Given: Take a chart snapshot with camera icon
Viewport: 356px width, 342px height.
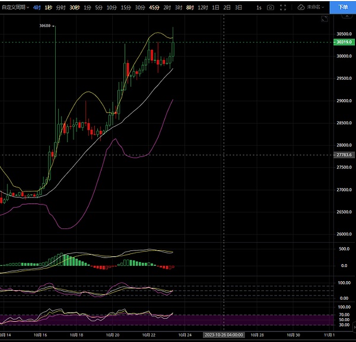Looking at the screenshot, I should (271, 8).
